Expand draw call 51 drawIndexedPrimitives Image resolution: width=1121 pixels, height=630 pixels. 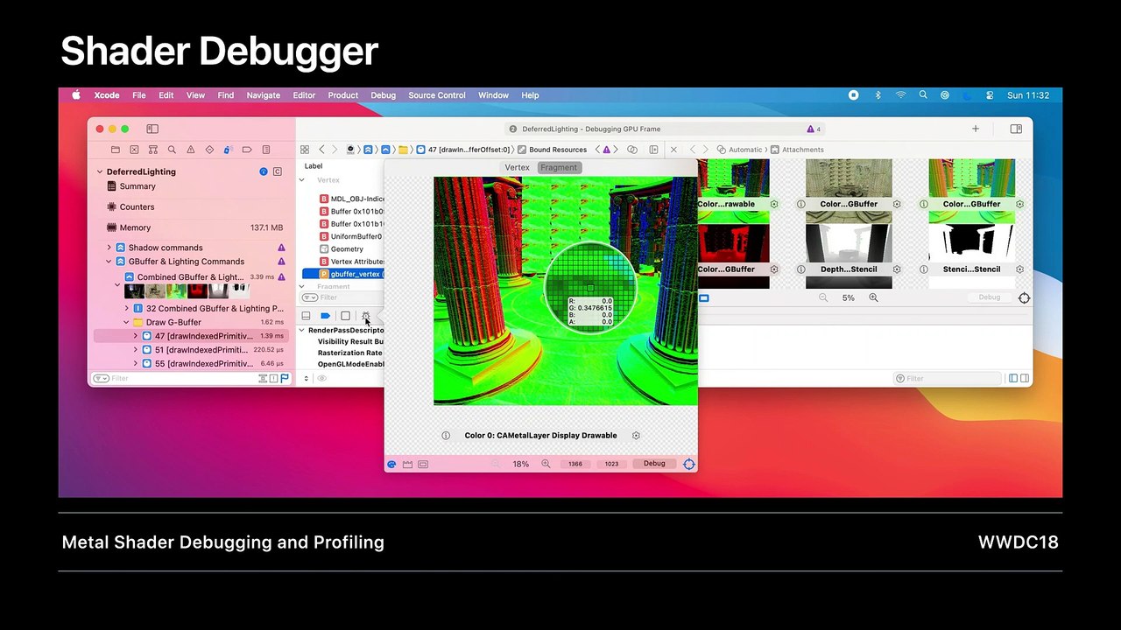(x=135, y=350)
